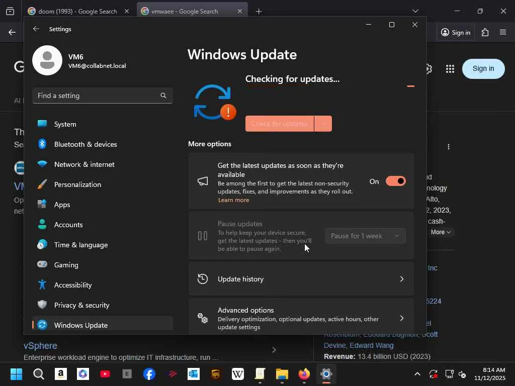Open Google apps grid in browser
This screenshot has width=515, height=386.
point(450,69)
